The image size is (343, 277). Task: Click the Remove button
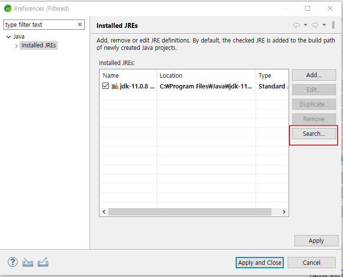tap(314, 119)
